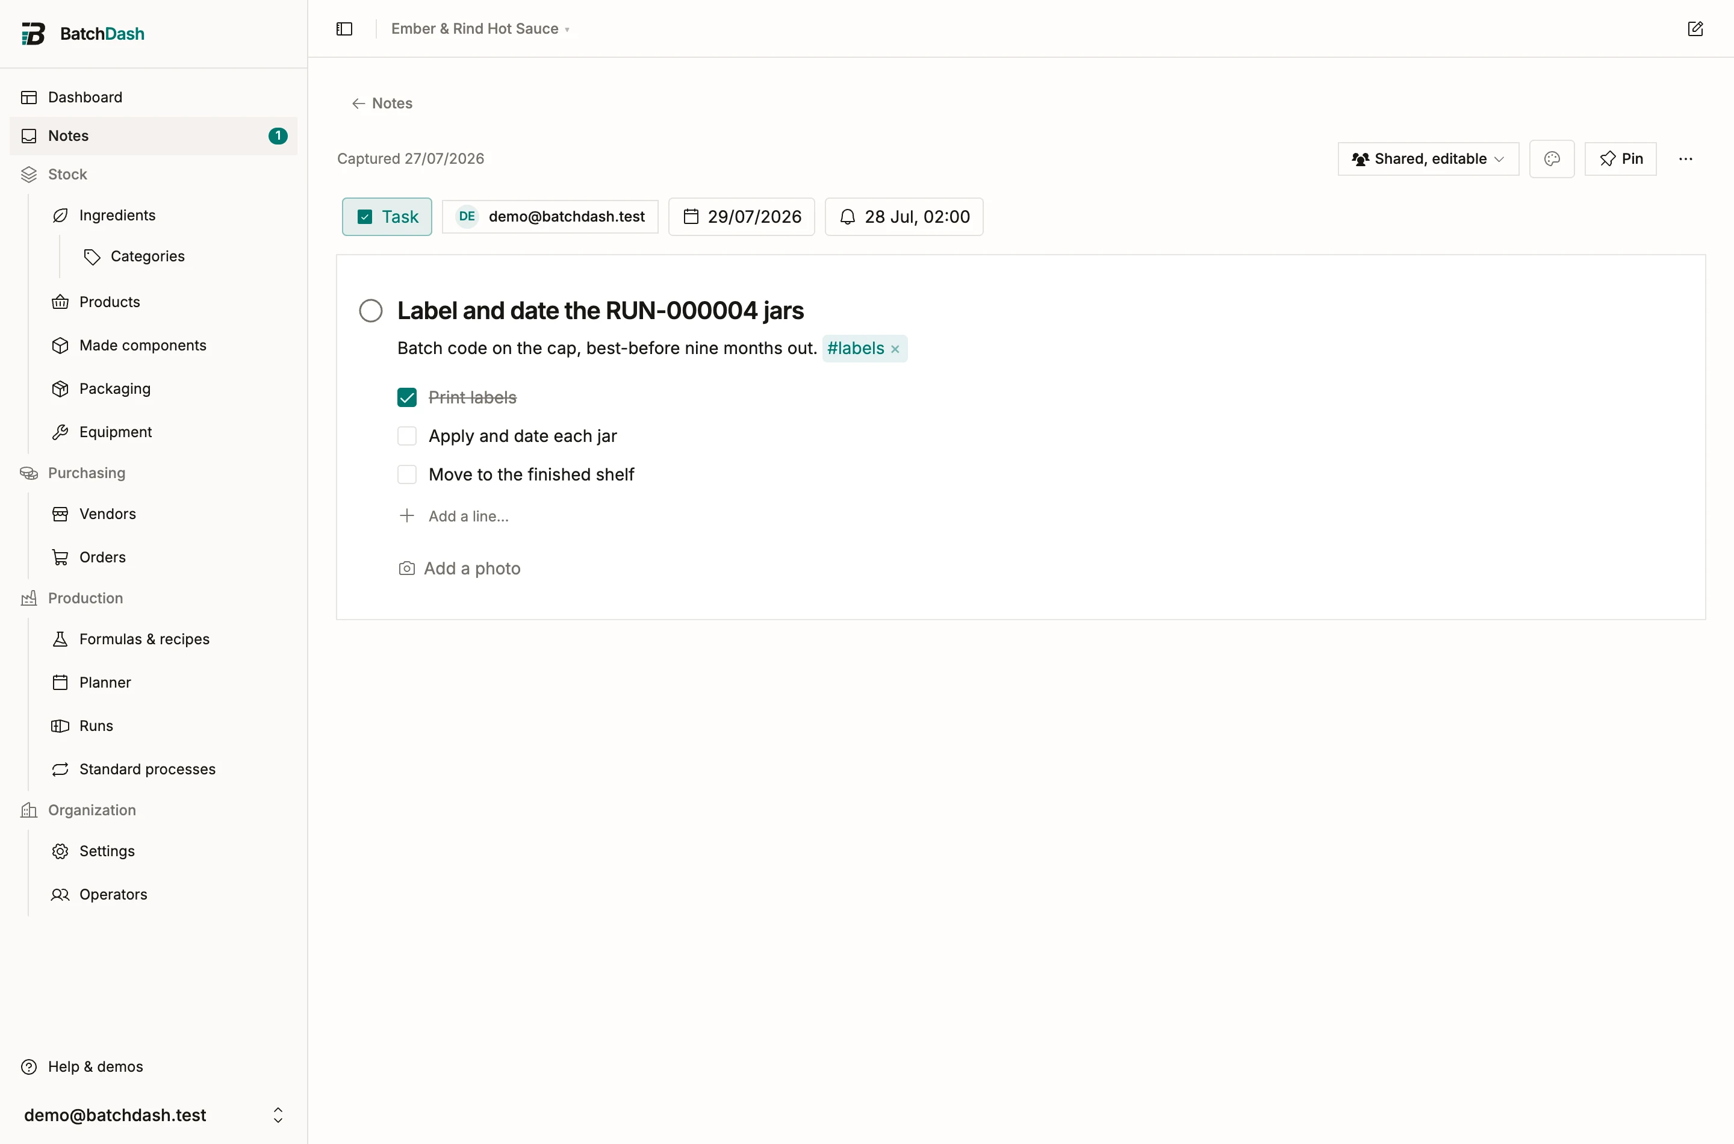Pin this note

point(1620,158)
